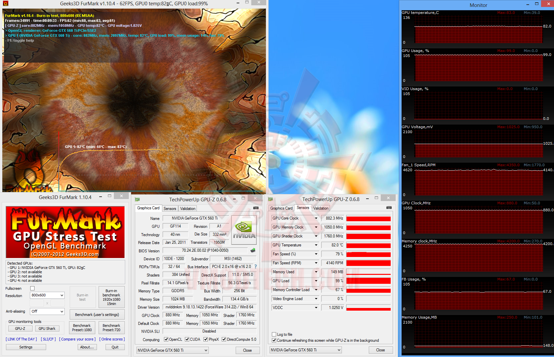Start the Burn-in benchmark 1920x1080 15min
Screen dimensions: 554x357
click(112, 297)
